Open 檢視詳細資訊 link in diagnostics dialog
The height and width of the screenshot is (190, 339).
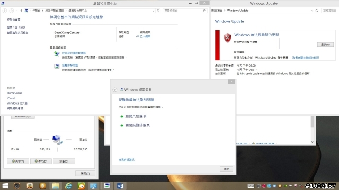(x=126, y=159)
